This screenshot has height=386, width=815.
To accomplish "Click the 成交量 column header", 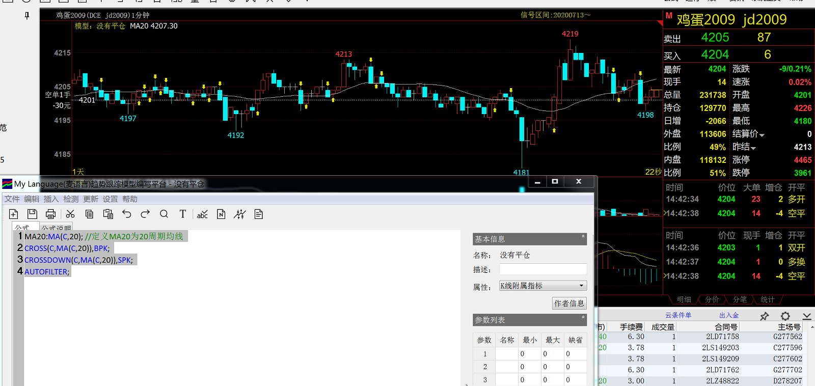I will tap(663, 327).
